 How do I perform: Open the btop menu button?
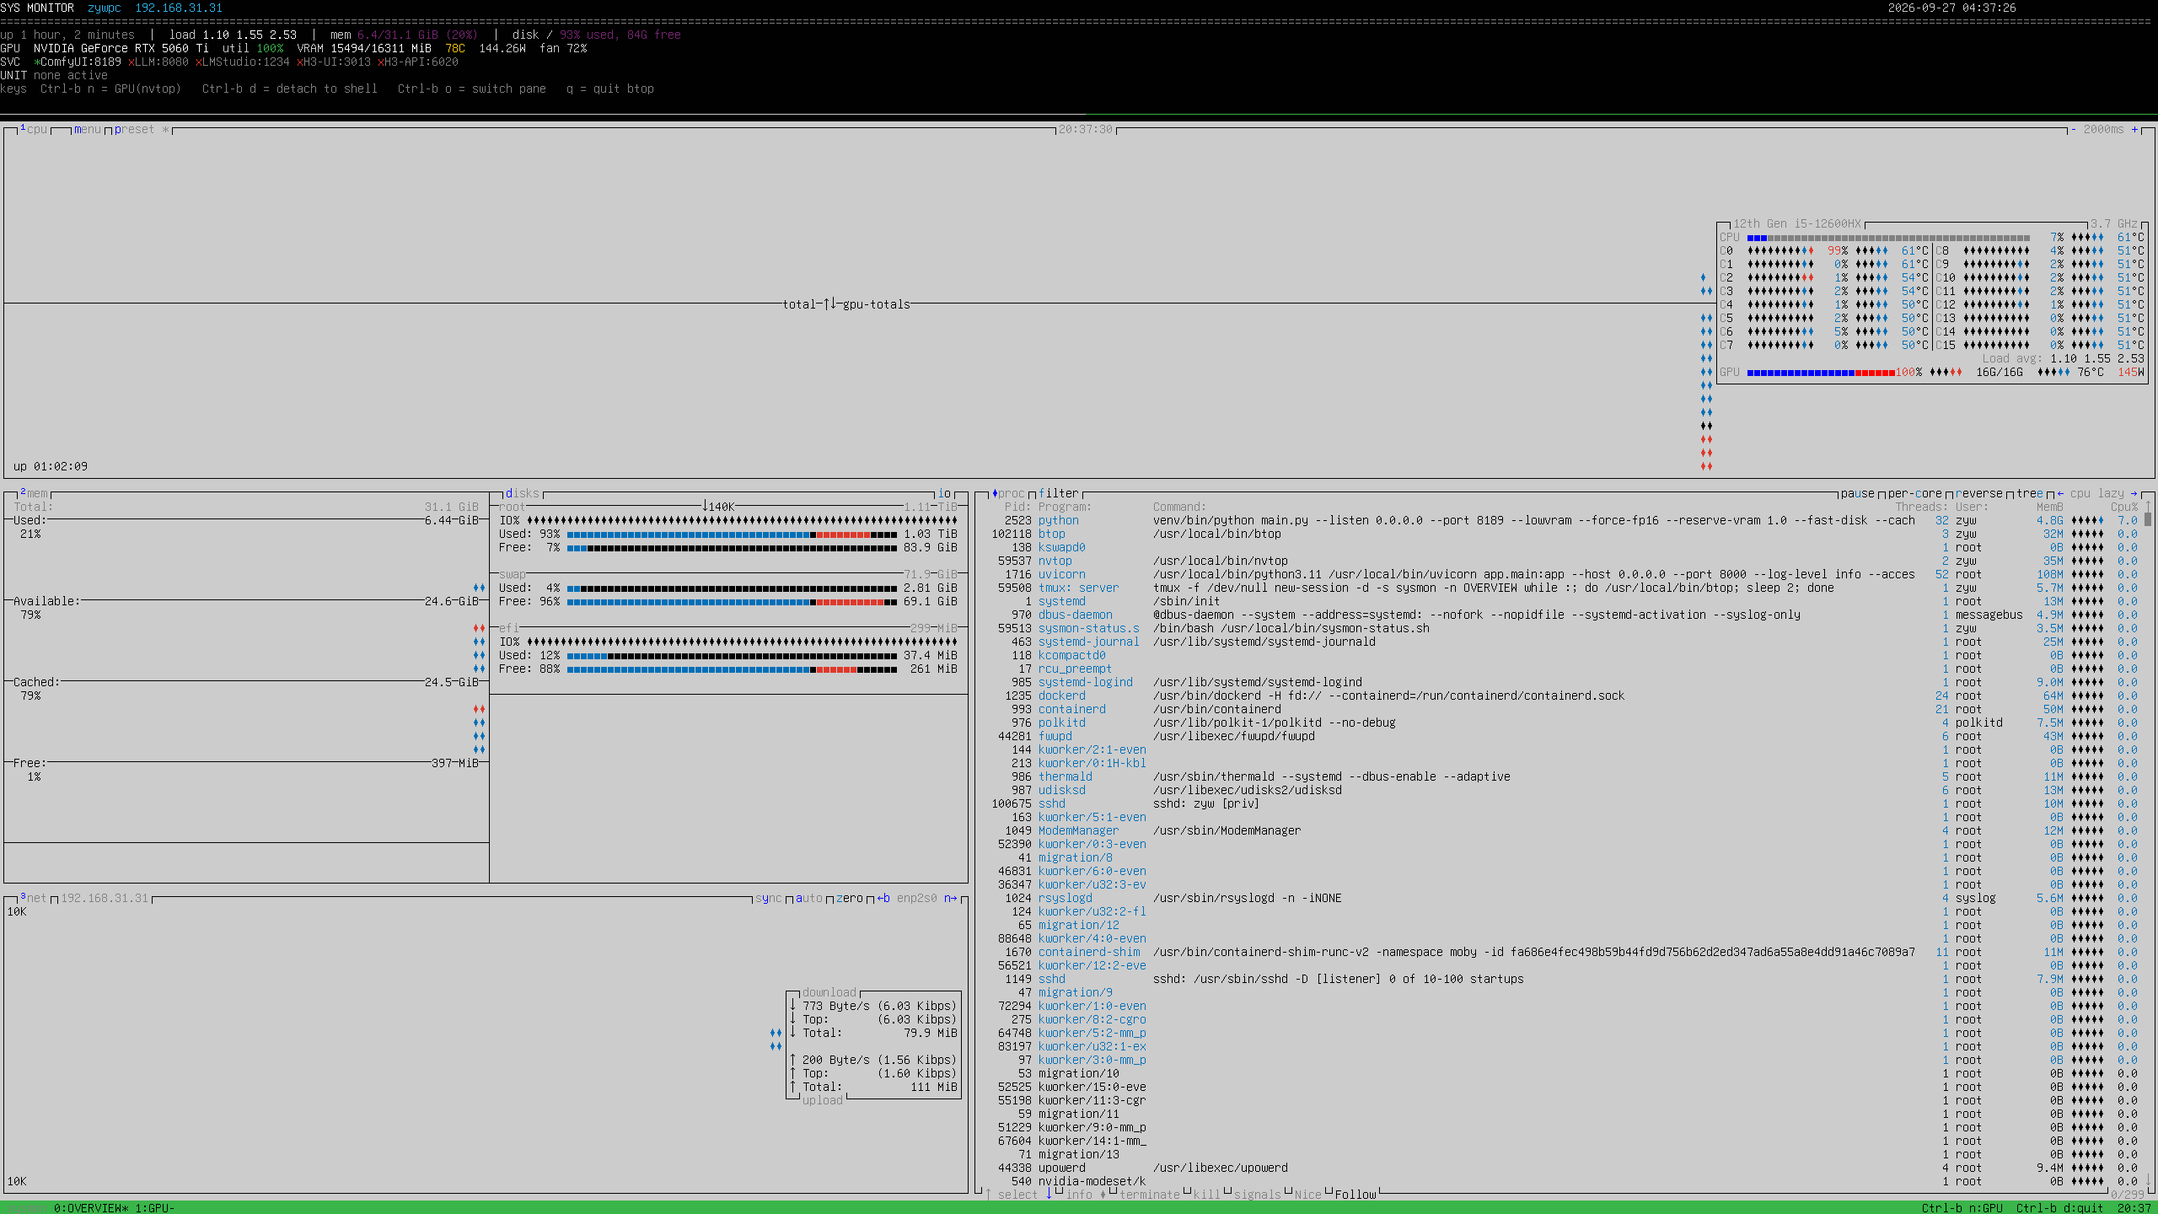(88, 129)
